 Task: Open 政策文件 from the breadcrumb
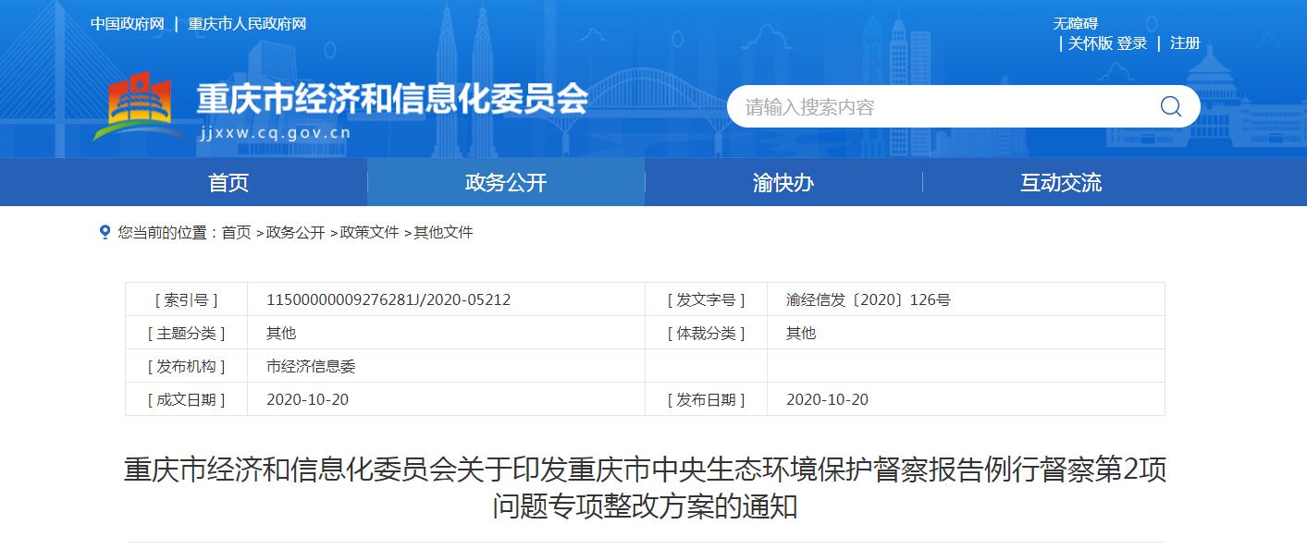(368, 232)
